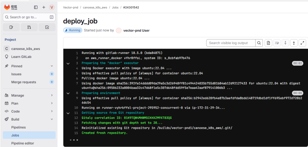Open Pipelines under Build
Viewport: 308px width, 147px height.
pyautogui.click(x=29, y=127)
